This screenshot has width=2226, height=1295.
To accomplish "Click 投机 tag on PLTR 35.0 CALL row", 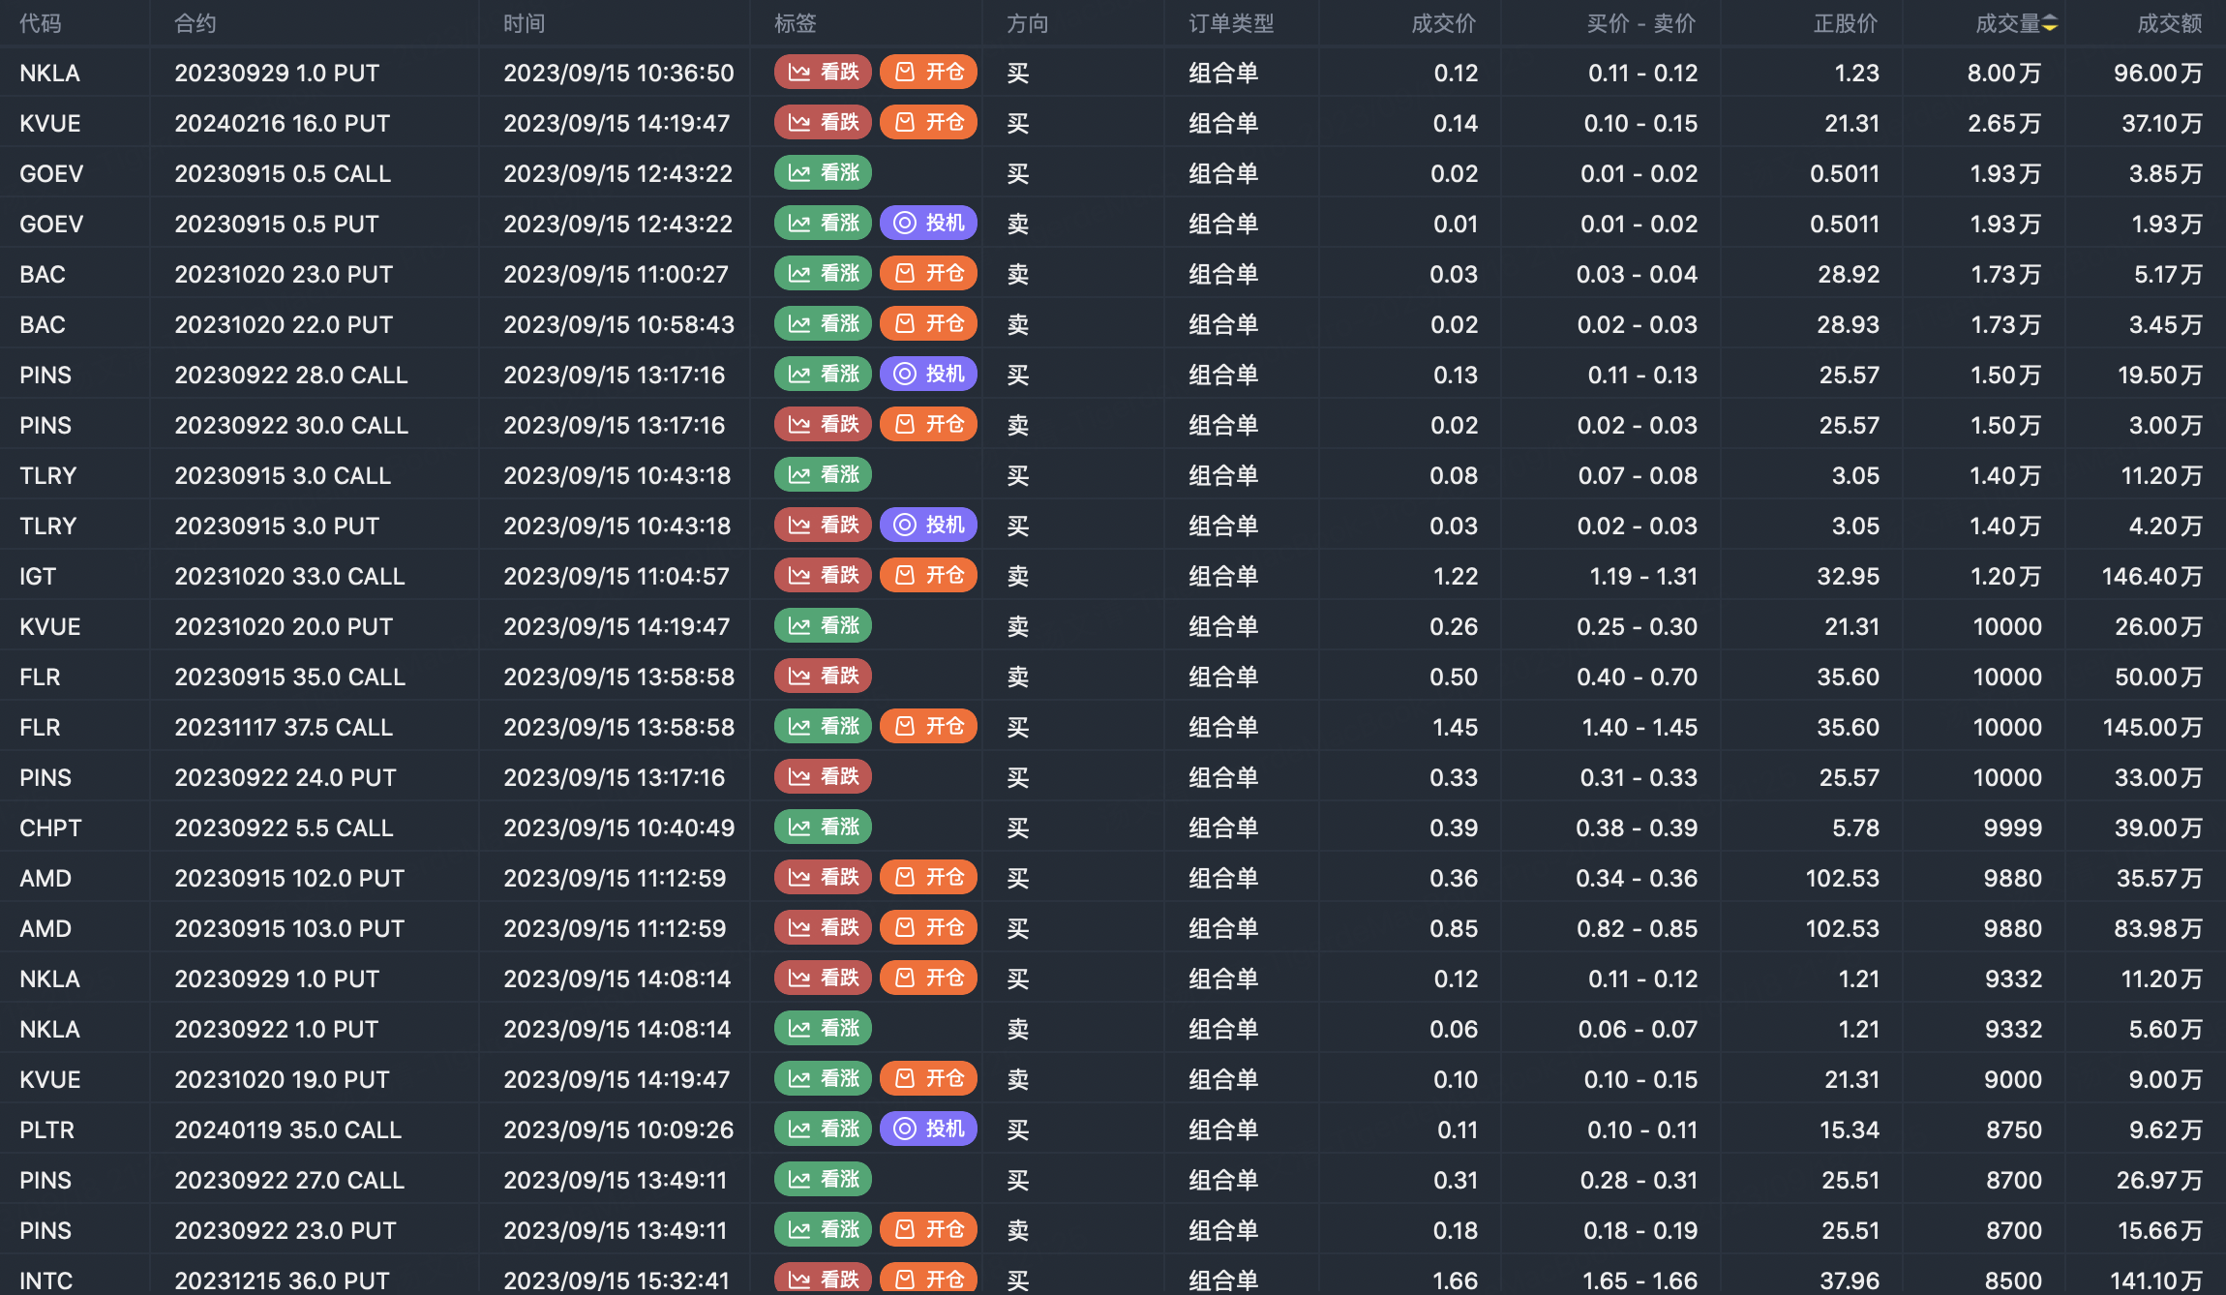I will 928,1129.
